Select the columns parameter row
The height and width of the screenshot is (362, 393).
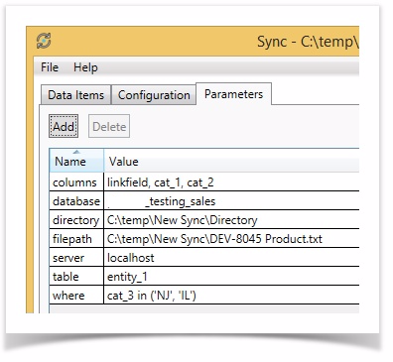(x=204, y=181)
